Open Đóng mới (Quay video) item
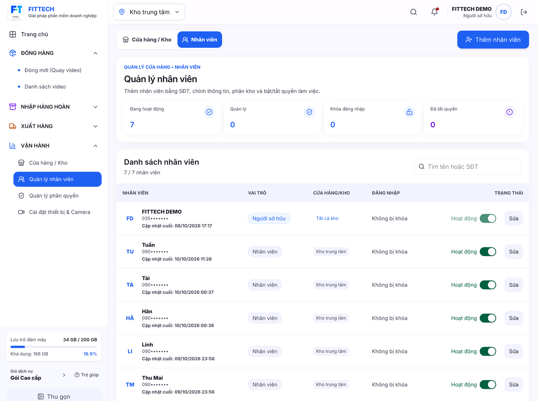The height and width of the screenshot is (401, 538). [x=53, y=70]
